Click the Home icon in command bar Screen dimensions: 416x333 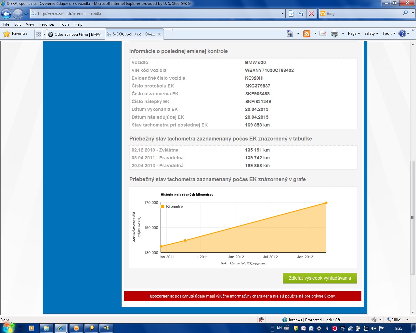point(290,33)
